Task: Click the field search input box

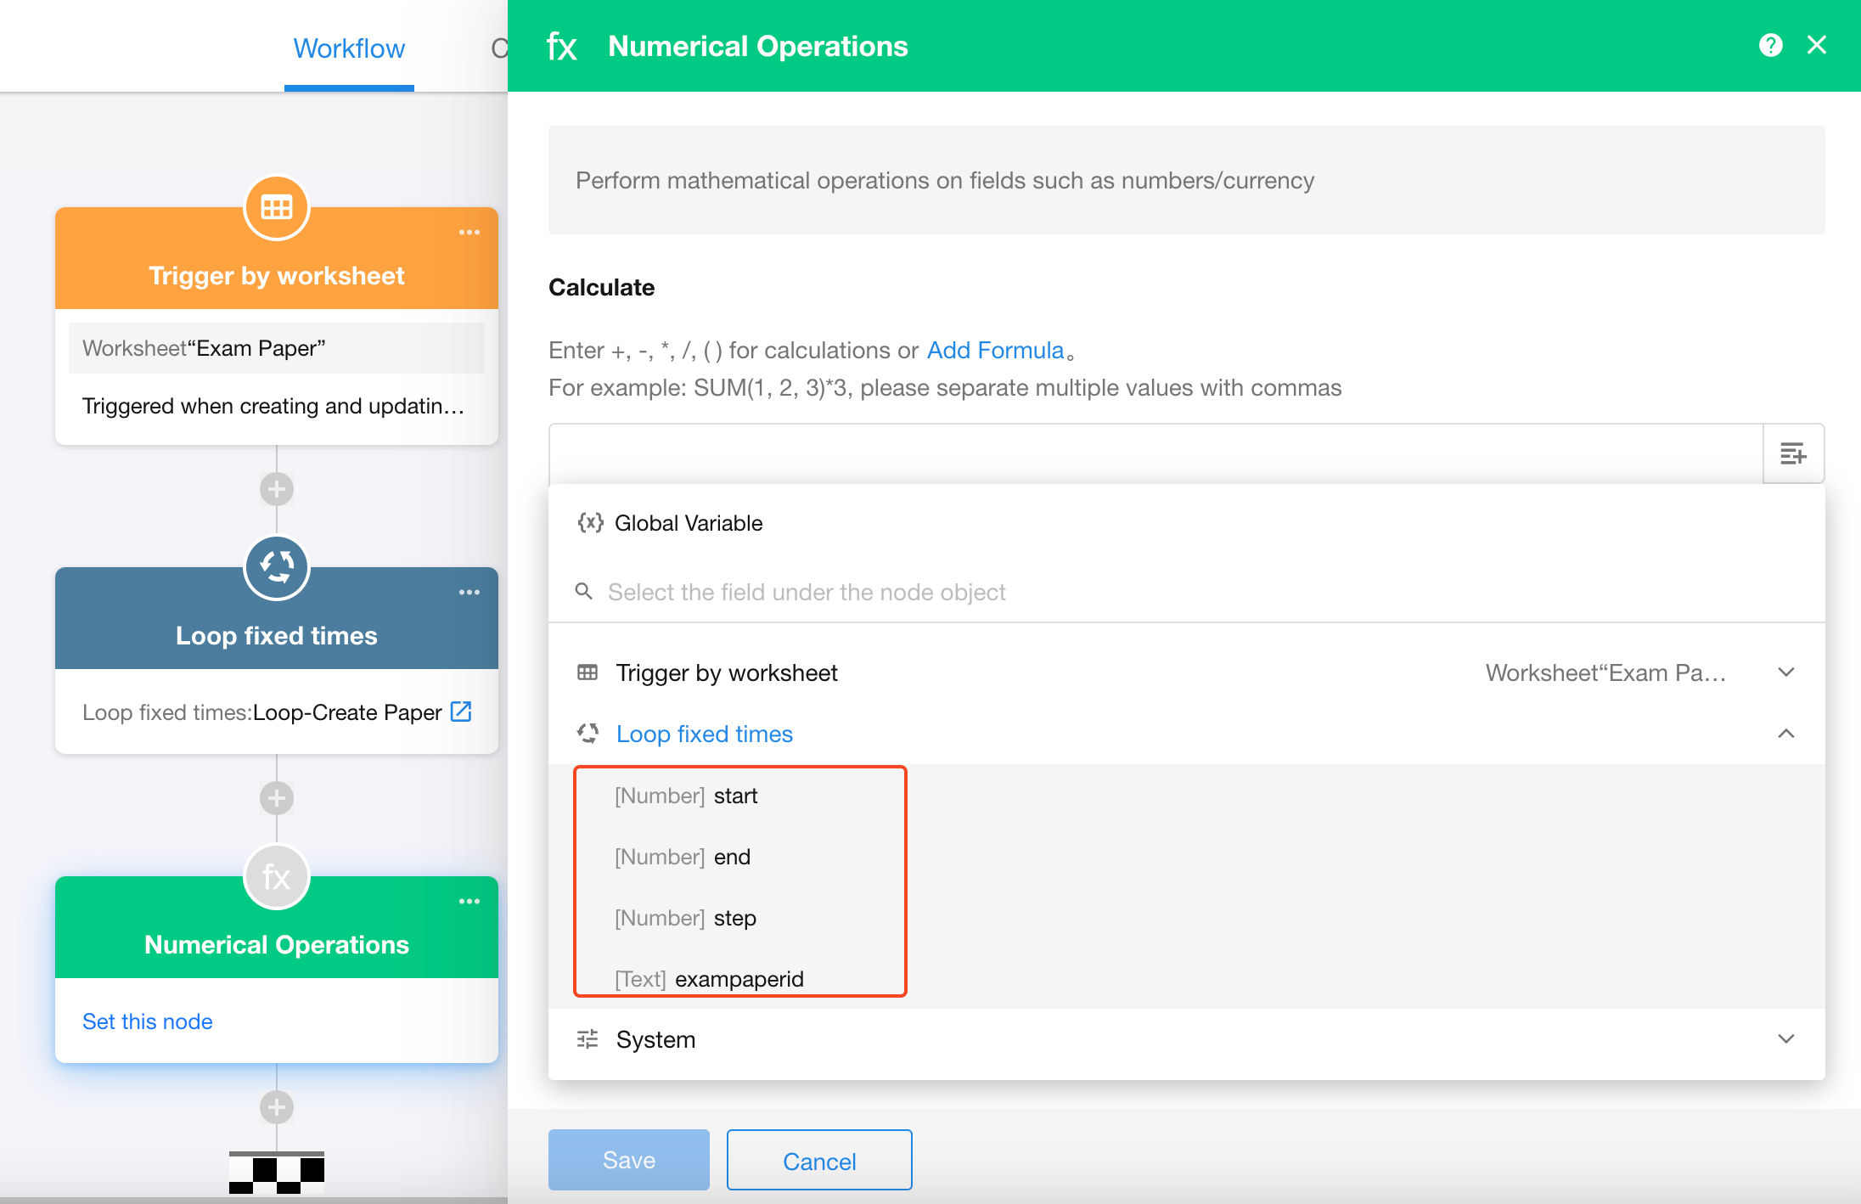Action: click(x=807, y=592)
